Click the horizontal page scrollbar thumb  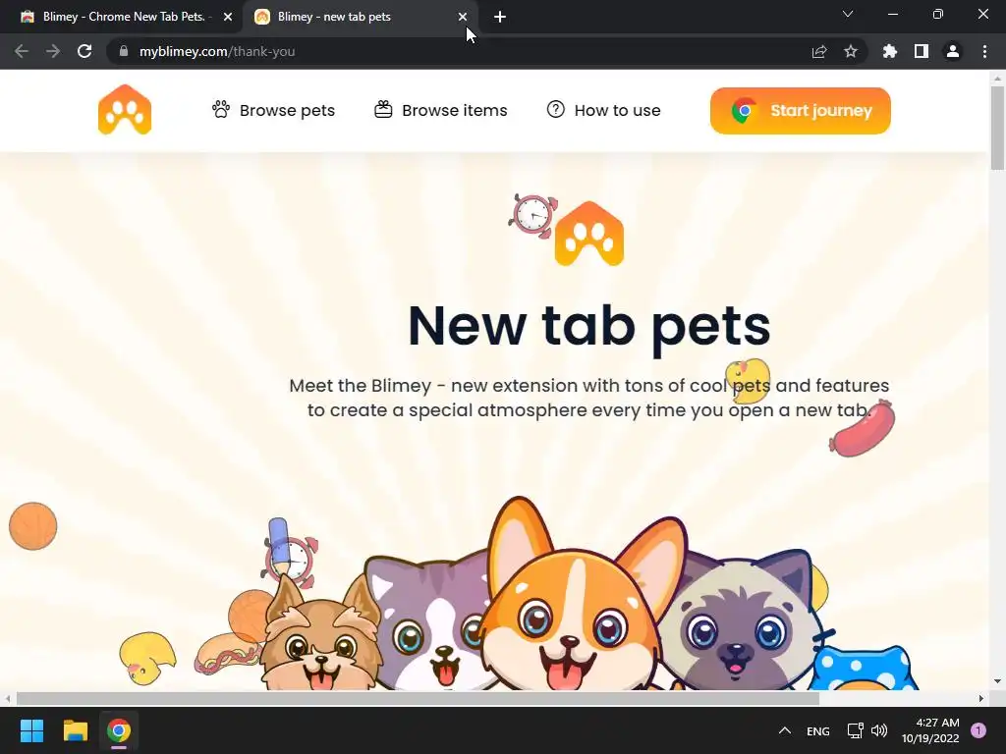[418, 698]
